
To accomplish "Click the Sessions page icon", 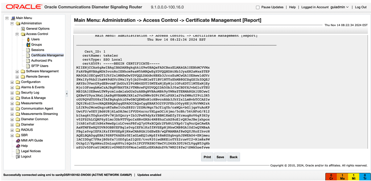I will pos(28,50).
